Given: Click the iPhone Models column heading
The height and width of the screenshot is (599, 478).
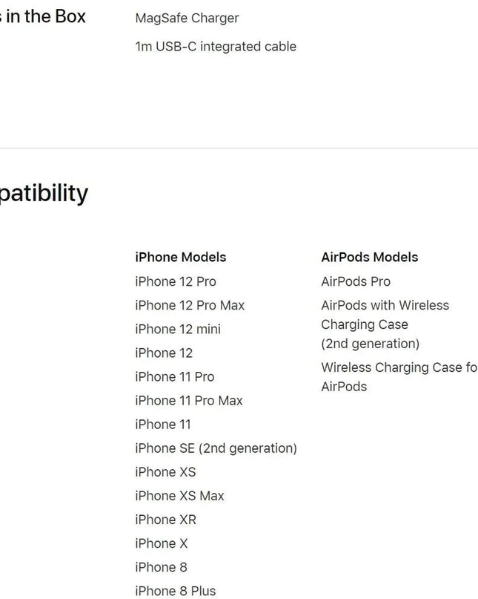Looking at the screenshot, I should [180, 258].
